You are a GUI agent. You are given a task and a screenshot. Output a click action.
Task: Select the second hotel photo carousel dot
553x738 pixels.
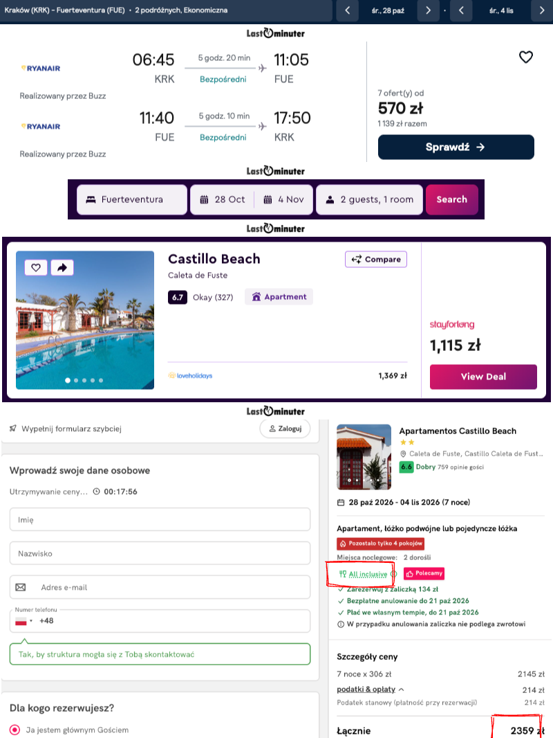point(76,380)
